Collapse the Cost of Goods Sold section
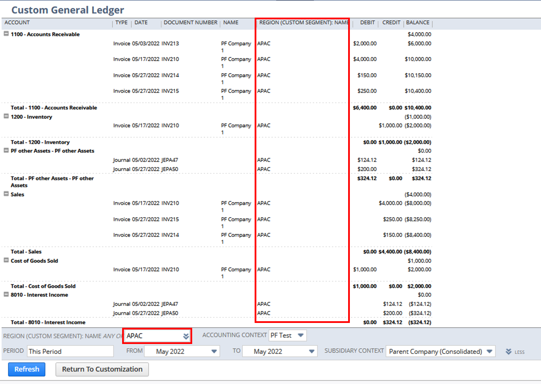Screen dimensions: 541x384 pos(6,260)
